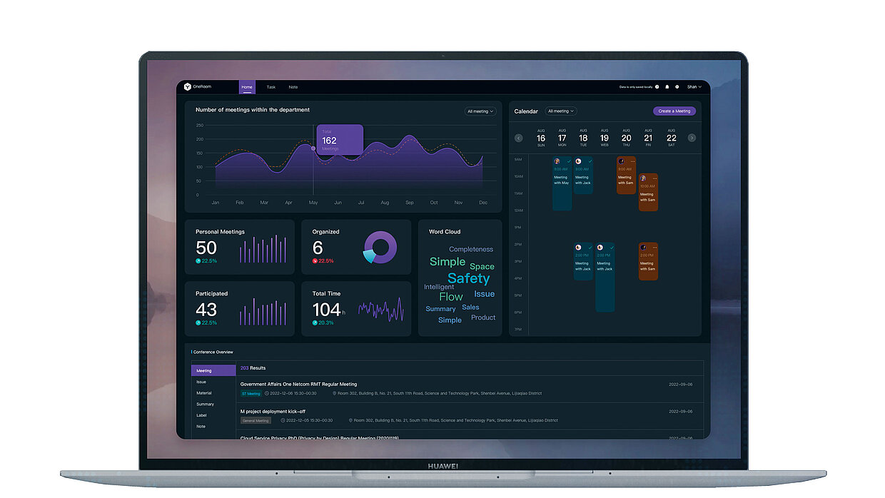Switch to the Task tab
The image size is (885, 498).
pos(271,87)
